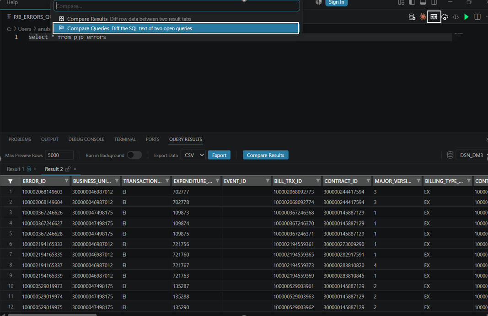Click the orange starburst AI icon

tap(423, 17)
